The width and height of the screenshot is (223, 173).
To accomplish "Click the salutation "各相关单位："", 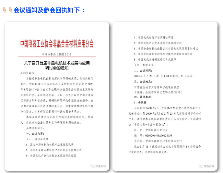I will [x=28, y=73].
